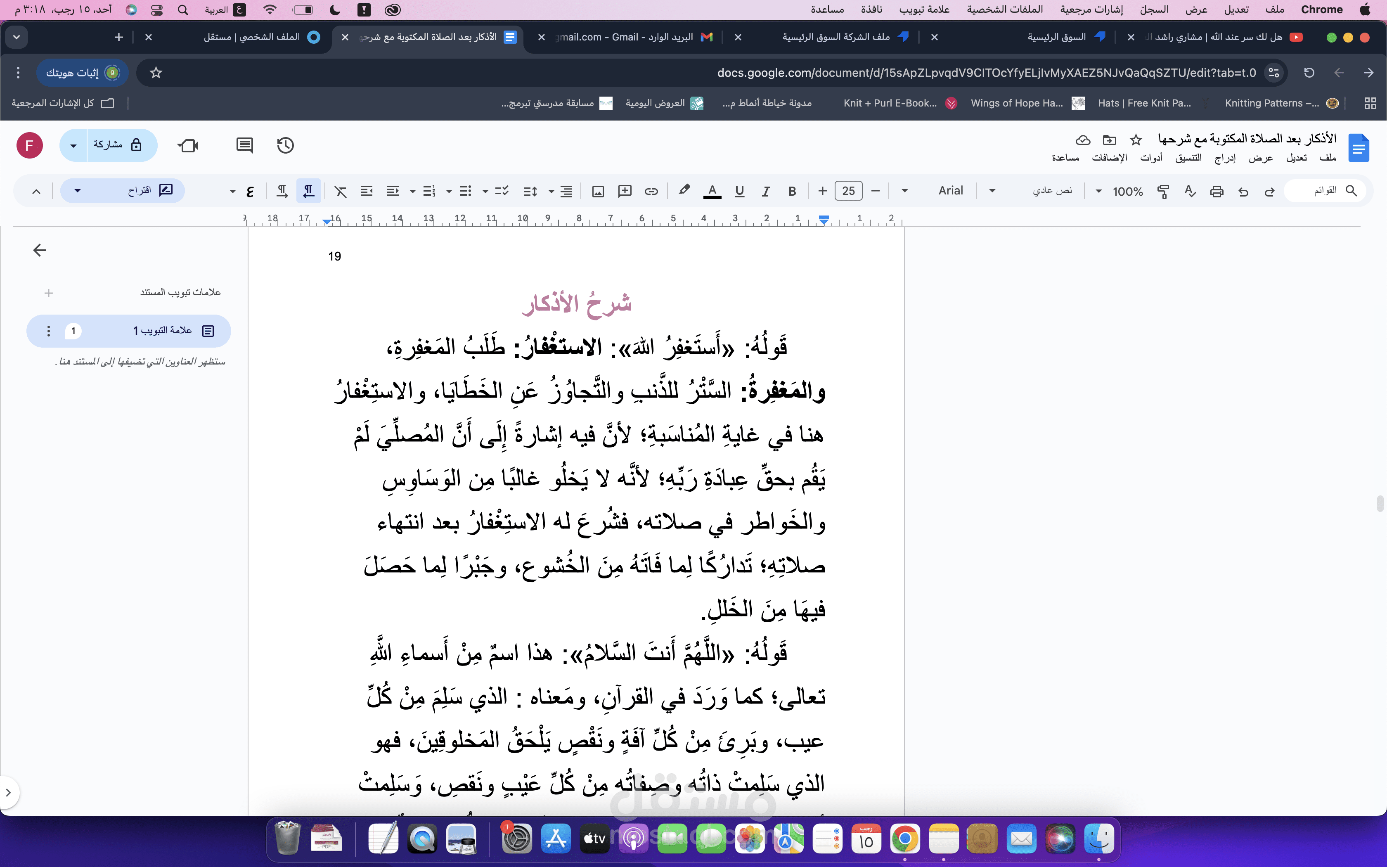Viewport: 1387px width, 867px height.
Task: Insert a link from the toolbar
Action: click(x=652, y=191)
